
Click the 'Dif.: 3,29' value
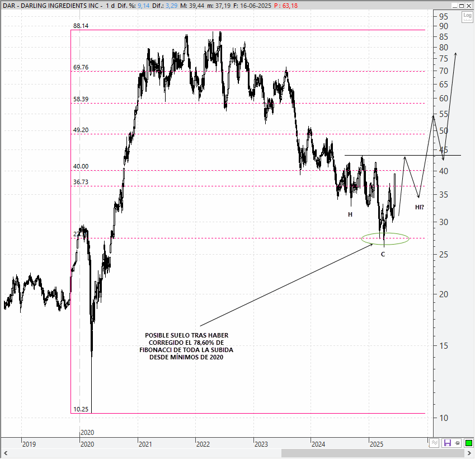click(165, 6)
